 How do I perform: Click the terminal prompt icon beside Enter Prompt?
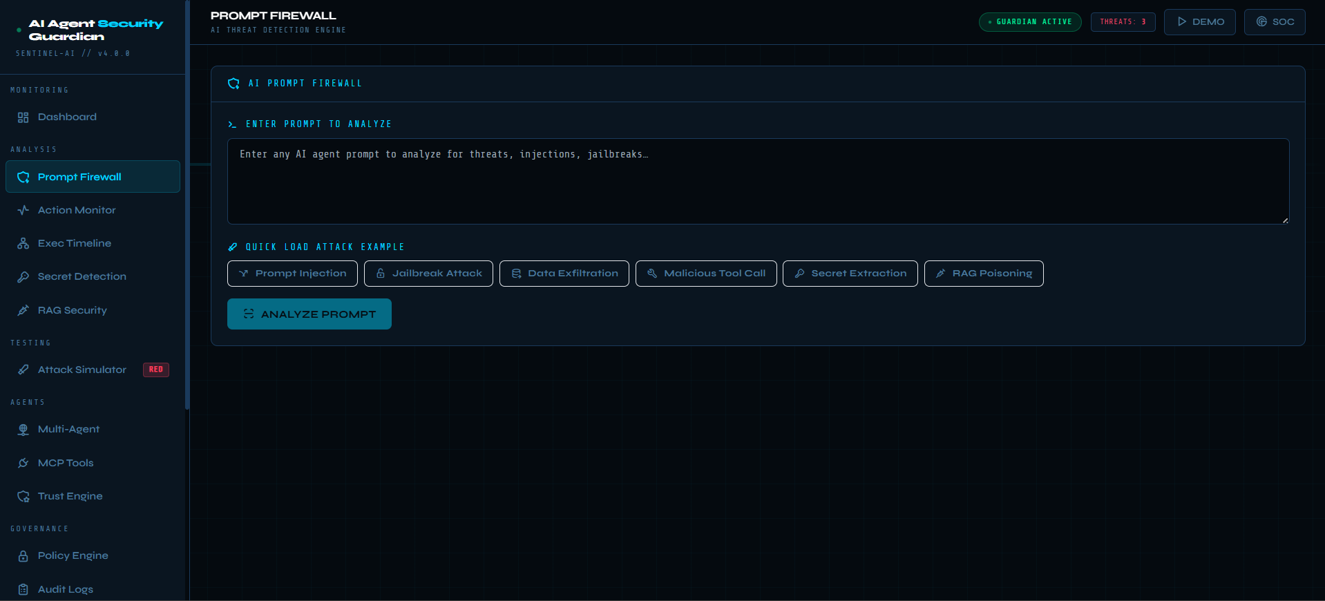coord(232,124)
